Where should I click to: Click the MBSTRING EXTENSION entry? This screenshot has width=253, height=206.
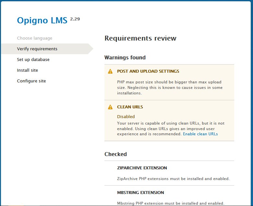coord(140,193)
